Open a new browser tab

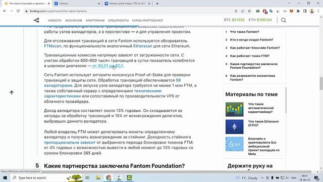pos(157,4)
